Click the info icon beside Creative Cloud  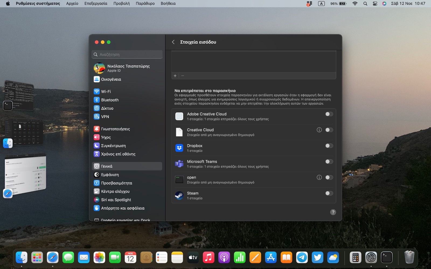point(319,130)
